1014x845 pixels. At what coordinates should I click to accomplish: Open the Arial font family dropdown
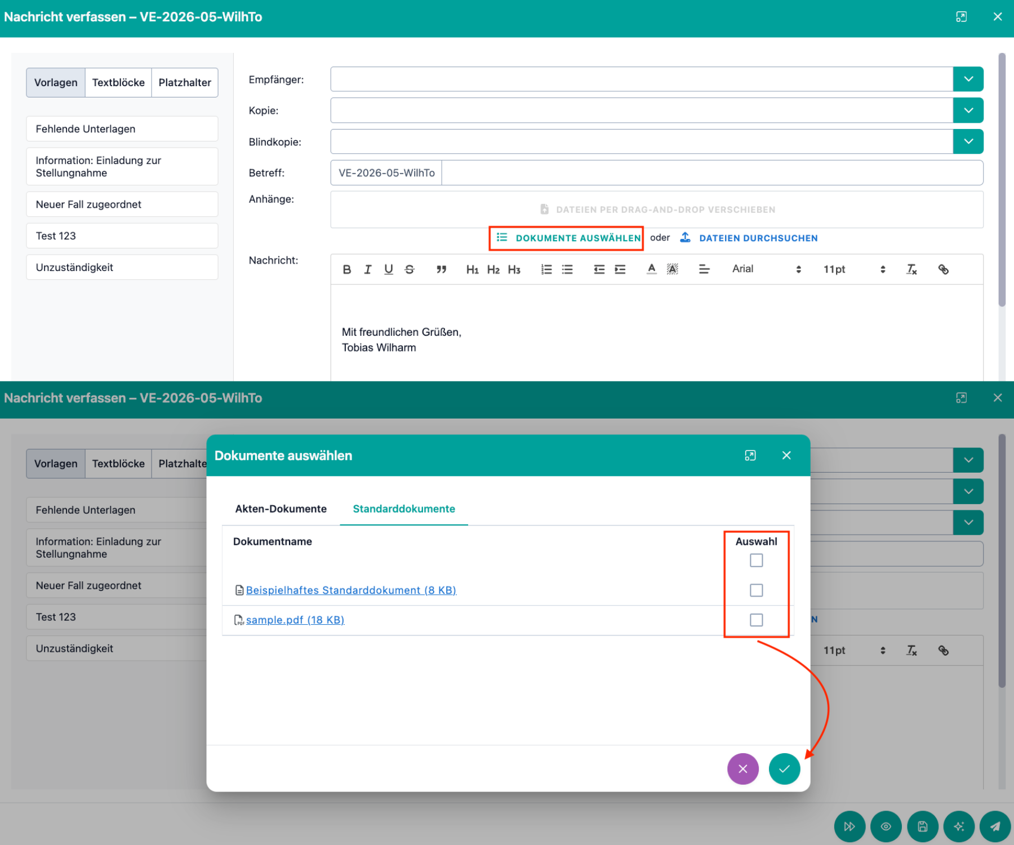[x=766, y=269]
